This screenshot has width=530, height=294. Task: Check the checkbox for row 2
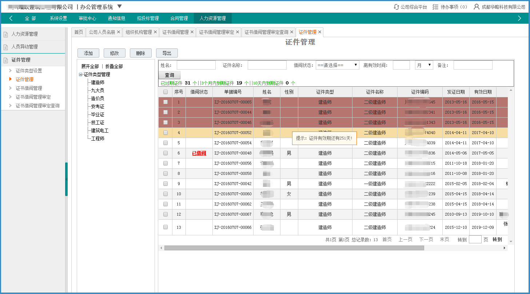[x=166, y=112]
